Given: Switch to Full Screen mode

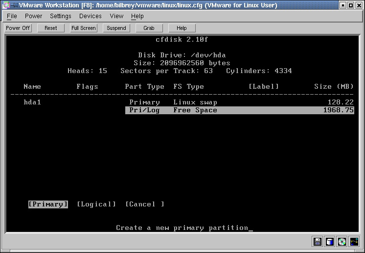Looking at the screenshot, I should (x=84, y=28).
